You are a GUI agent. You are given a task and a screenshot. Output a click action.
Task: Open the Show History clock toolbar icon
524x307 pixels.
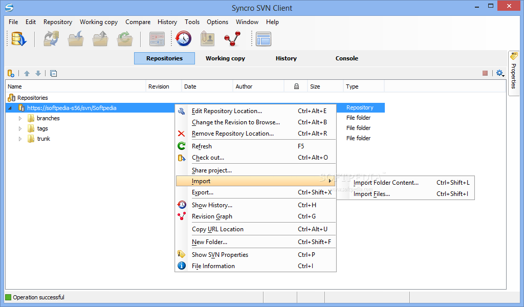[x=184, y=39]
